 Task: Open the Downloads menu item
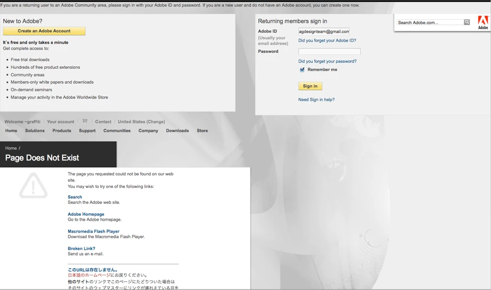pyautogui.click(x=177, y=131)
